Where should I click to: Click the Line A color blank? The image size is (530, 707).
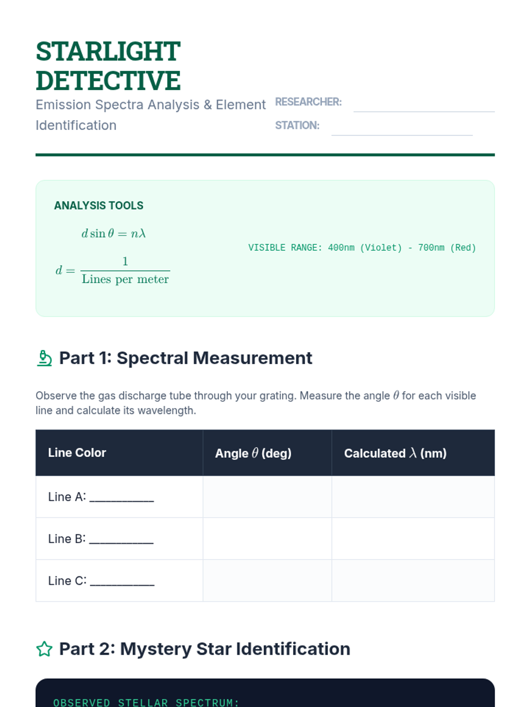click(x=121, y=498)
